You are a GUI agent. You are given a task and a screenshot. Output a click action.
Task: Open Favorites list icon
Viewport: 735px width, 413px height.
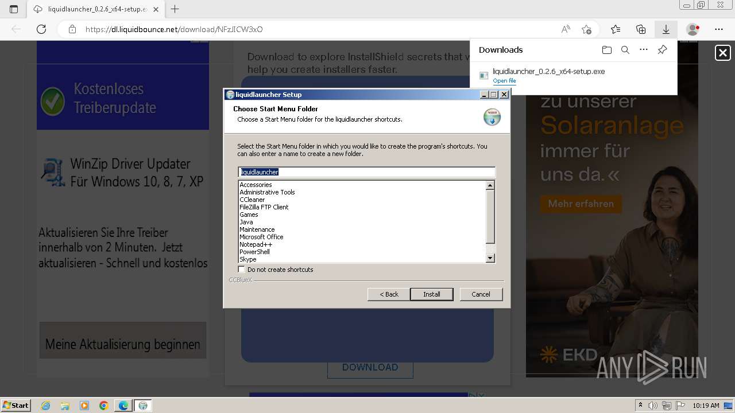616,29
